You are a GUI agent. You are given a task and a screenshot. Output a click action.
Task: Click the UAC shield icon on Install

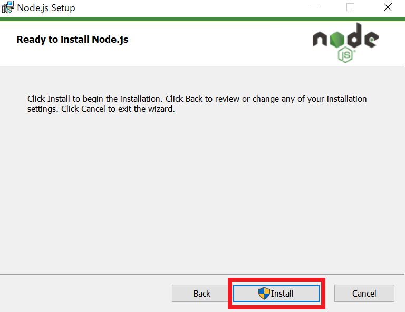(264, 294)
